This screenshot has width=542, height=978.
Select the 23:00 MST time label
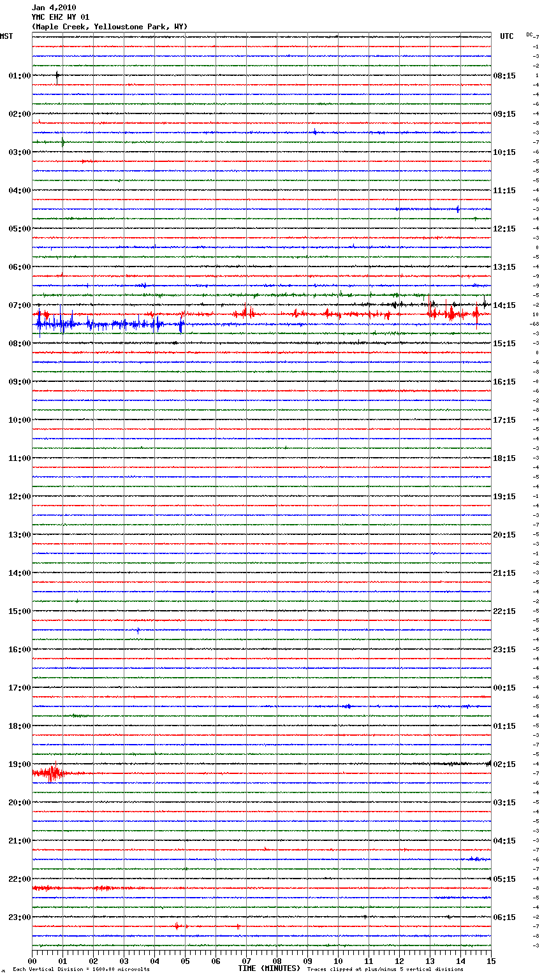point(19,917)
